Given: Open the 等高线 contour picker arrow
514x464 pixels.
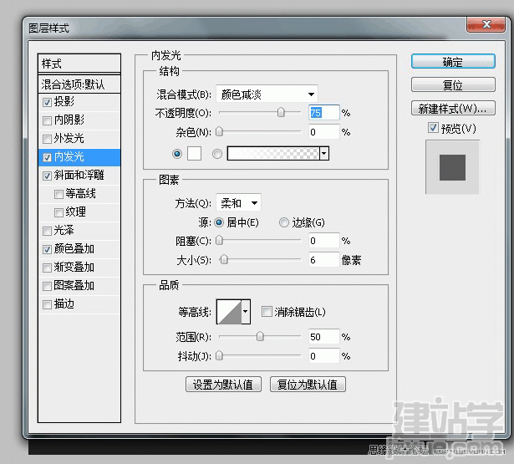Looking at the screenshot, I should click(x=246, y=312).
